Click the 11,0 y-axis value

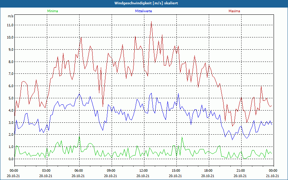tap(10, 25)
